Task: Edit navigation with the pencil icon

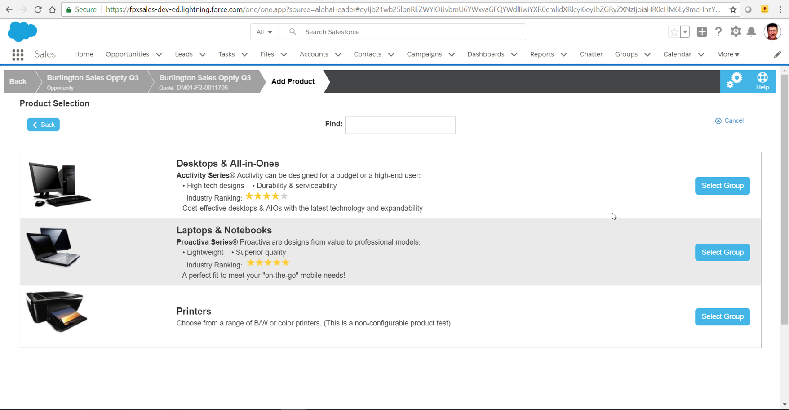Action: tap(777, 55)
